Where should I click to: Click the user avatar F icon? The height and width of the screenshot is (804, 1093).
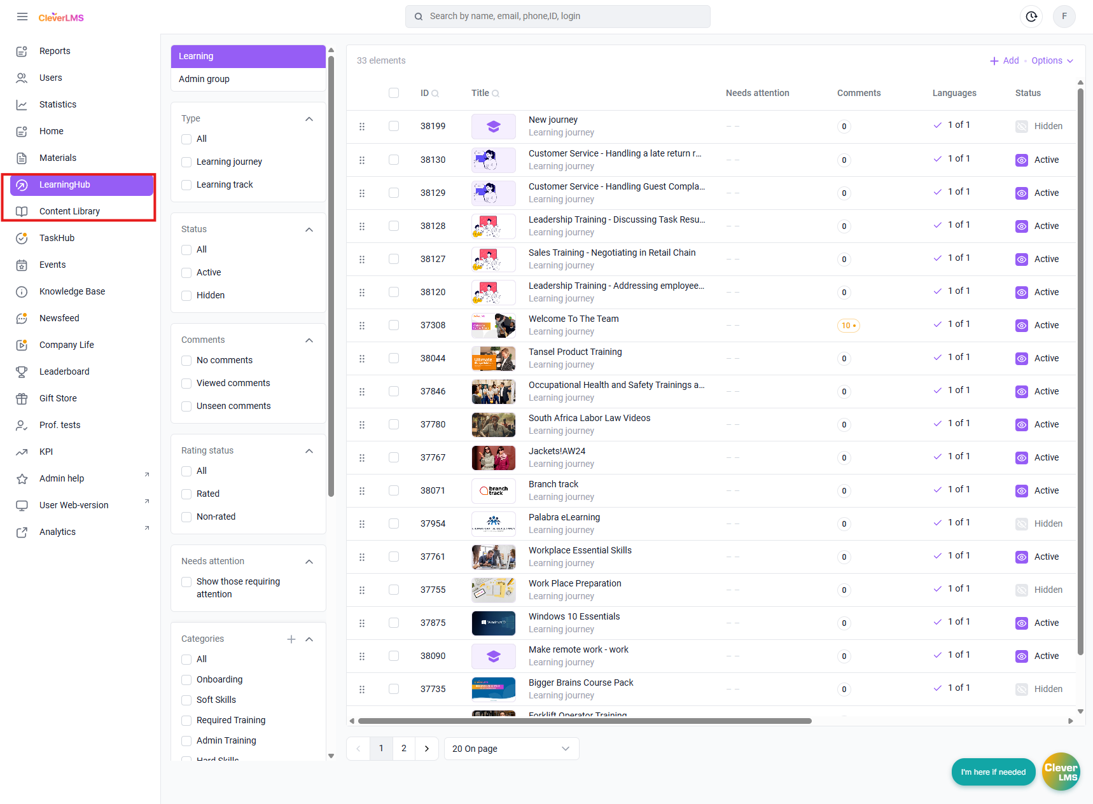pyautogui.click(x=1064, y=17)
